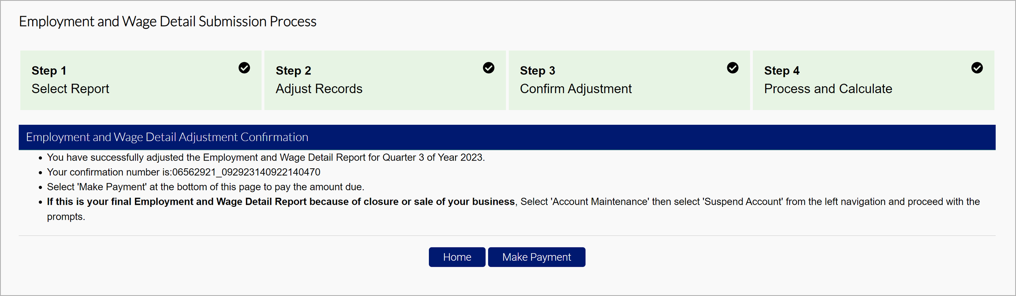Click the confirmation number line

[183, 172]
